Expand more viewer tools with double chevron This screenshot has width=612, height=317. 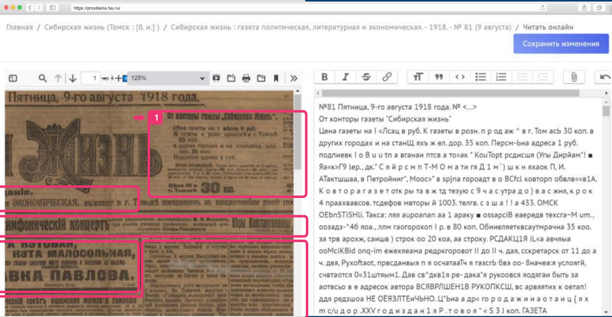coord(294,78)
